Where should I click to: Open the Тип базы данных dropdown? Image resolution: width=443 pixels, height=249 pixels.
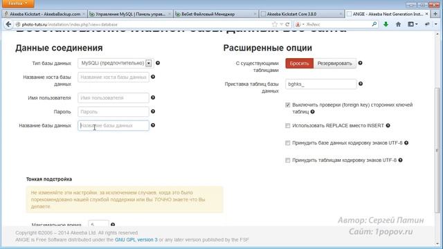click(116, 63)
